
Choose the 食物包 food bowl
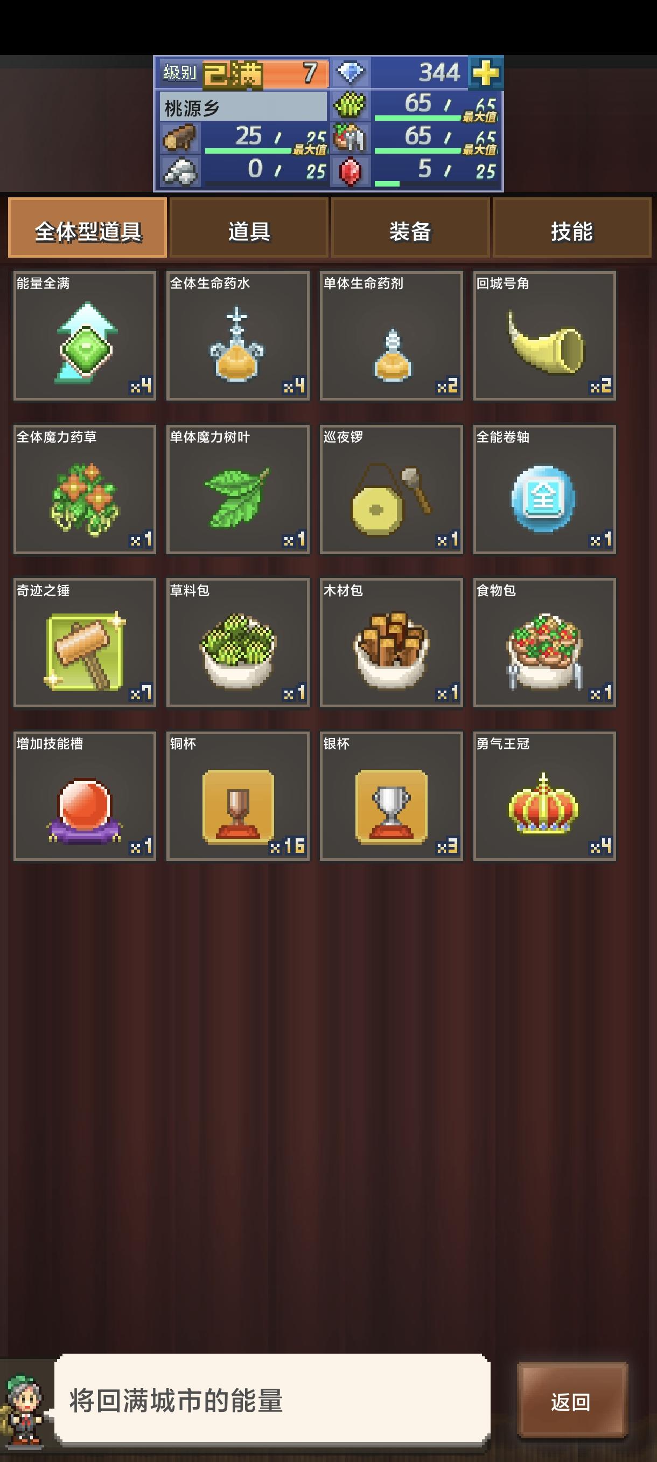point(545,643)
